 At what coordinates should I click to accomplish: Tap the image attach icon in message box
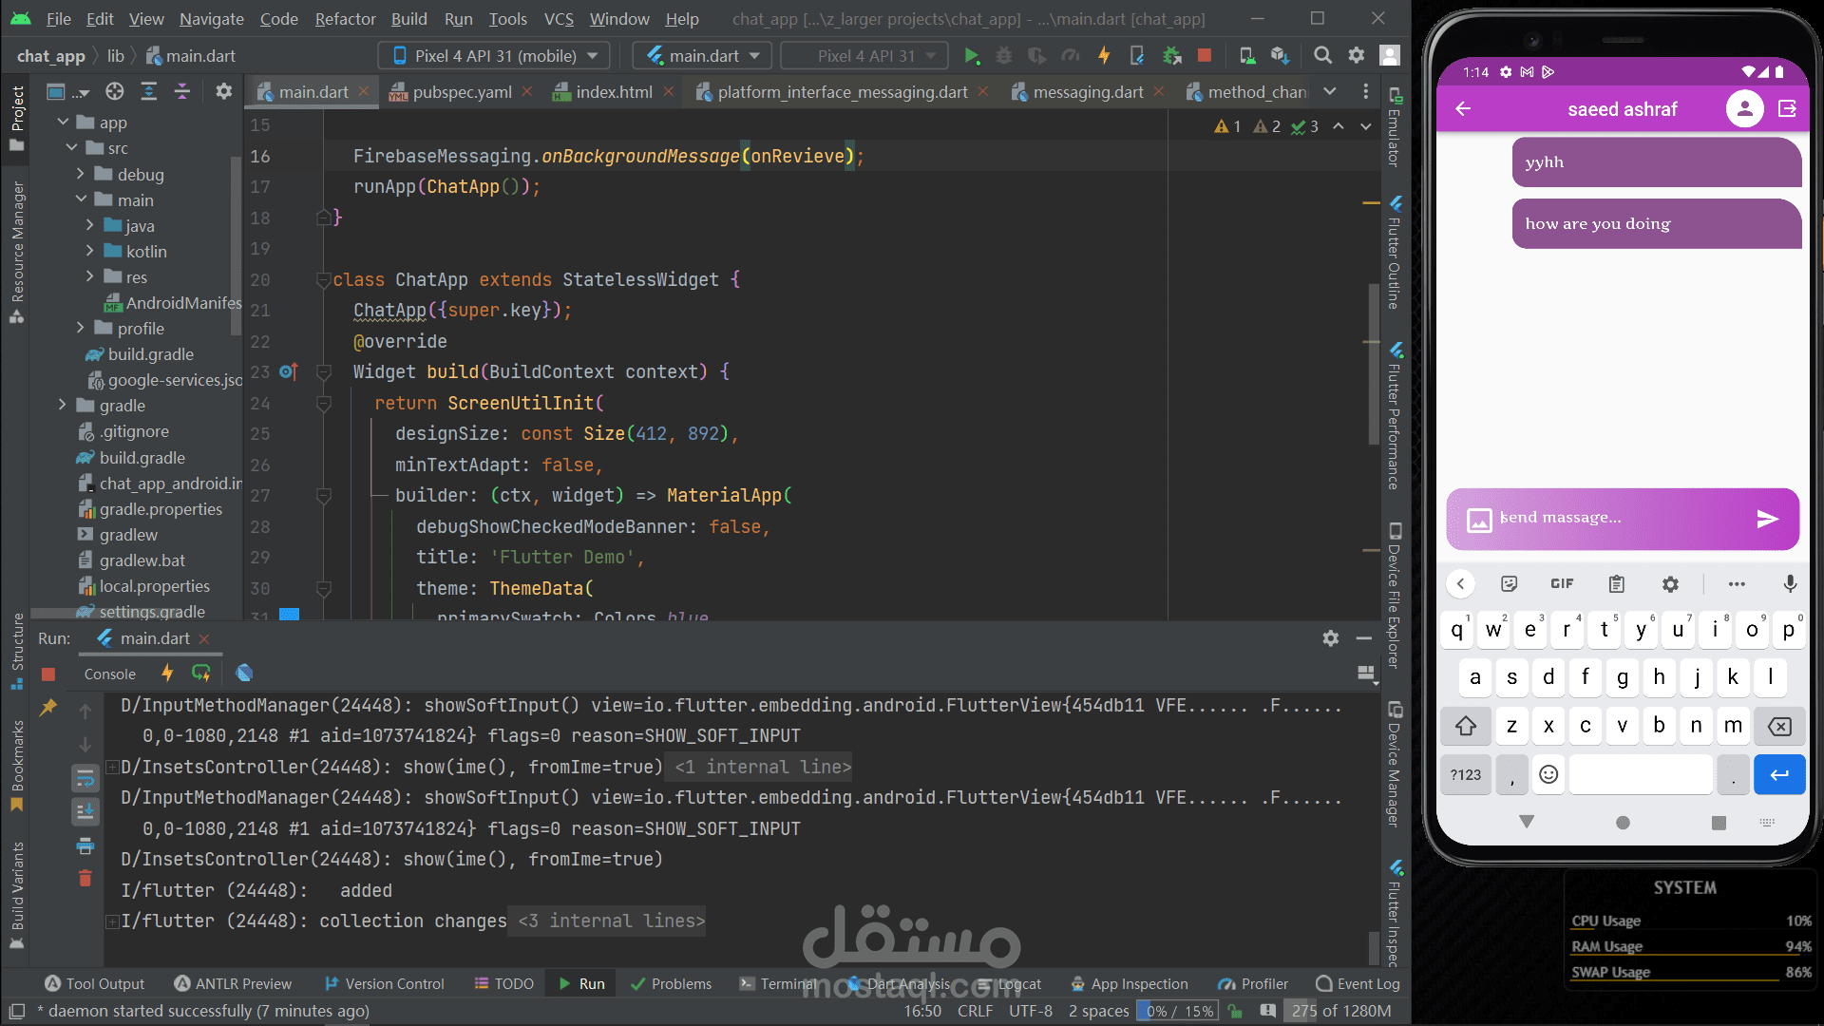click(1479, 520)
